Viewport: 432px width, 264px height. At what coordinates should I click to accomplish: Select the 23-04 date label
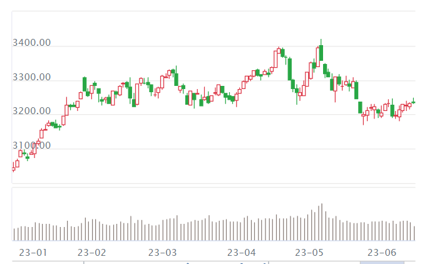coord(242,253)
